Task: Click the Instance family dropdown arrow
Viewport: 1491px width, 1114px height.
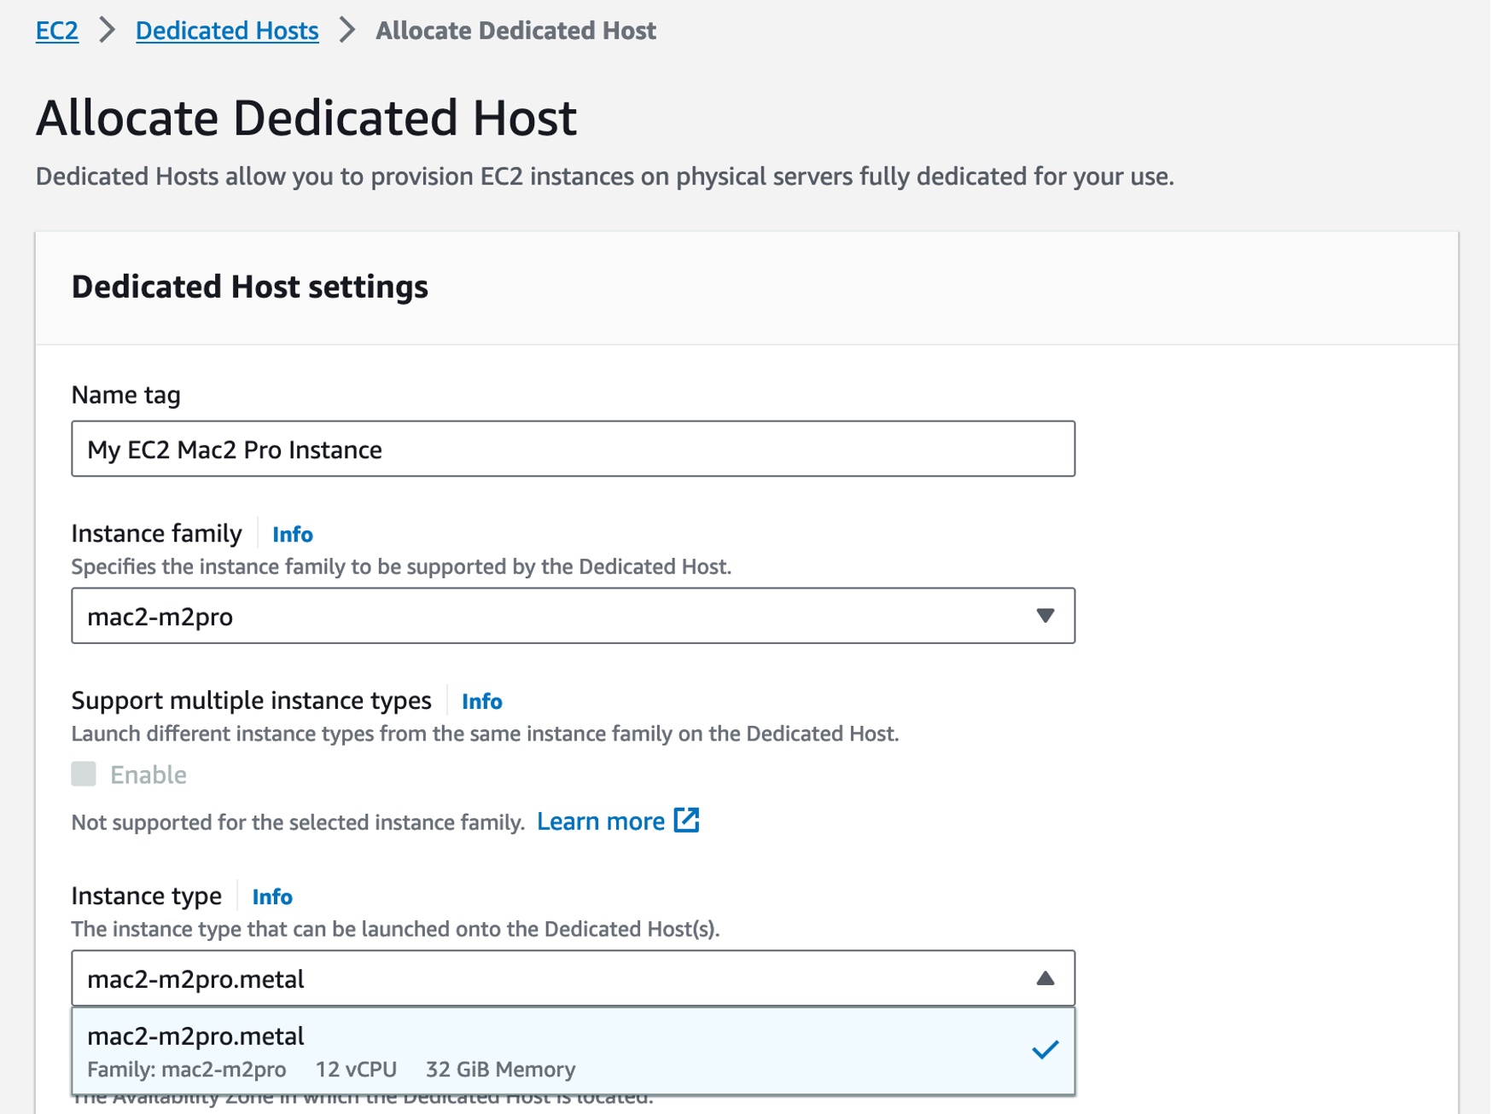Action: pos(1045,616)
